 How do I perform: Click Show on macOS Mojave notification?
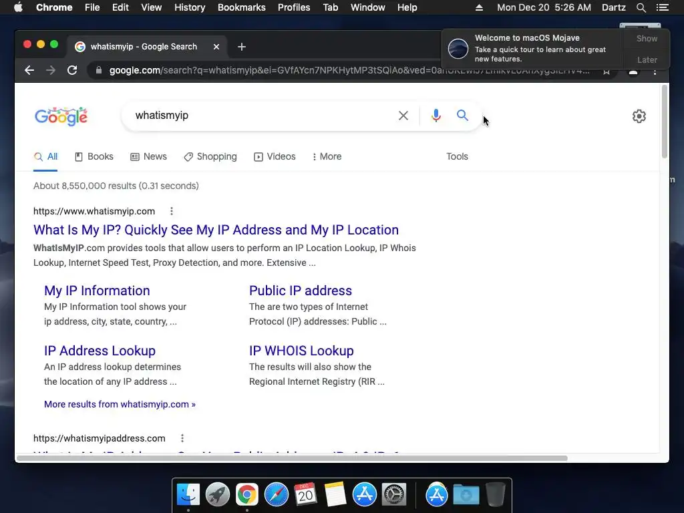[x=647, y=39]
